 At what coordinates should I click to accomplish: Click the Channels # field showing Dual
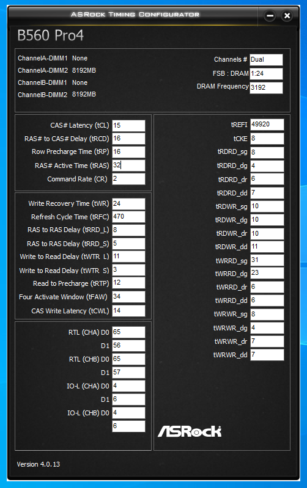[266, 60]
